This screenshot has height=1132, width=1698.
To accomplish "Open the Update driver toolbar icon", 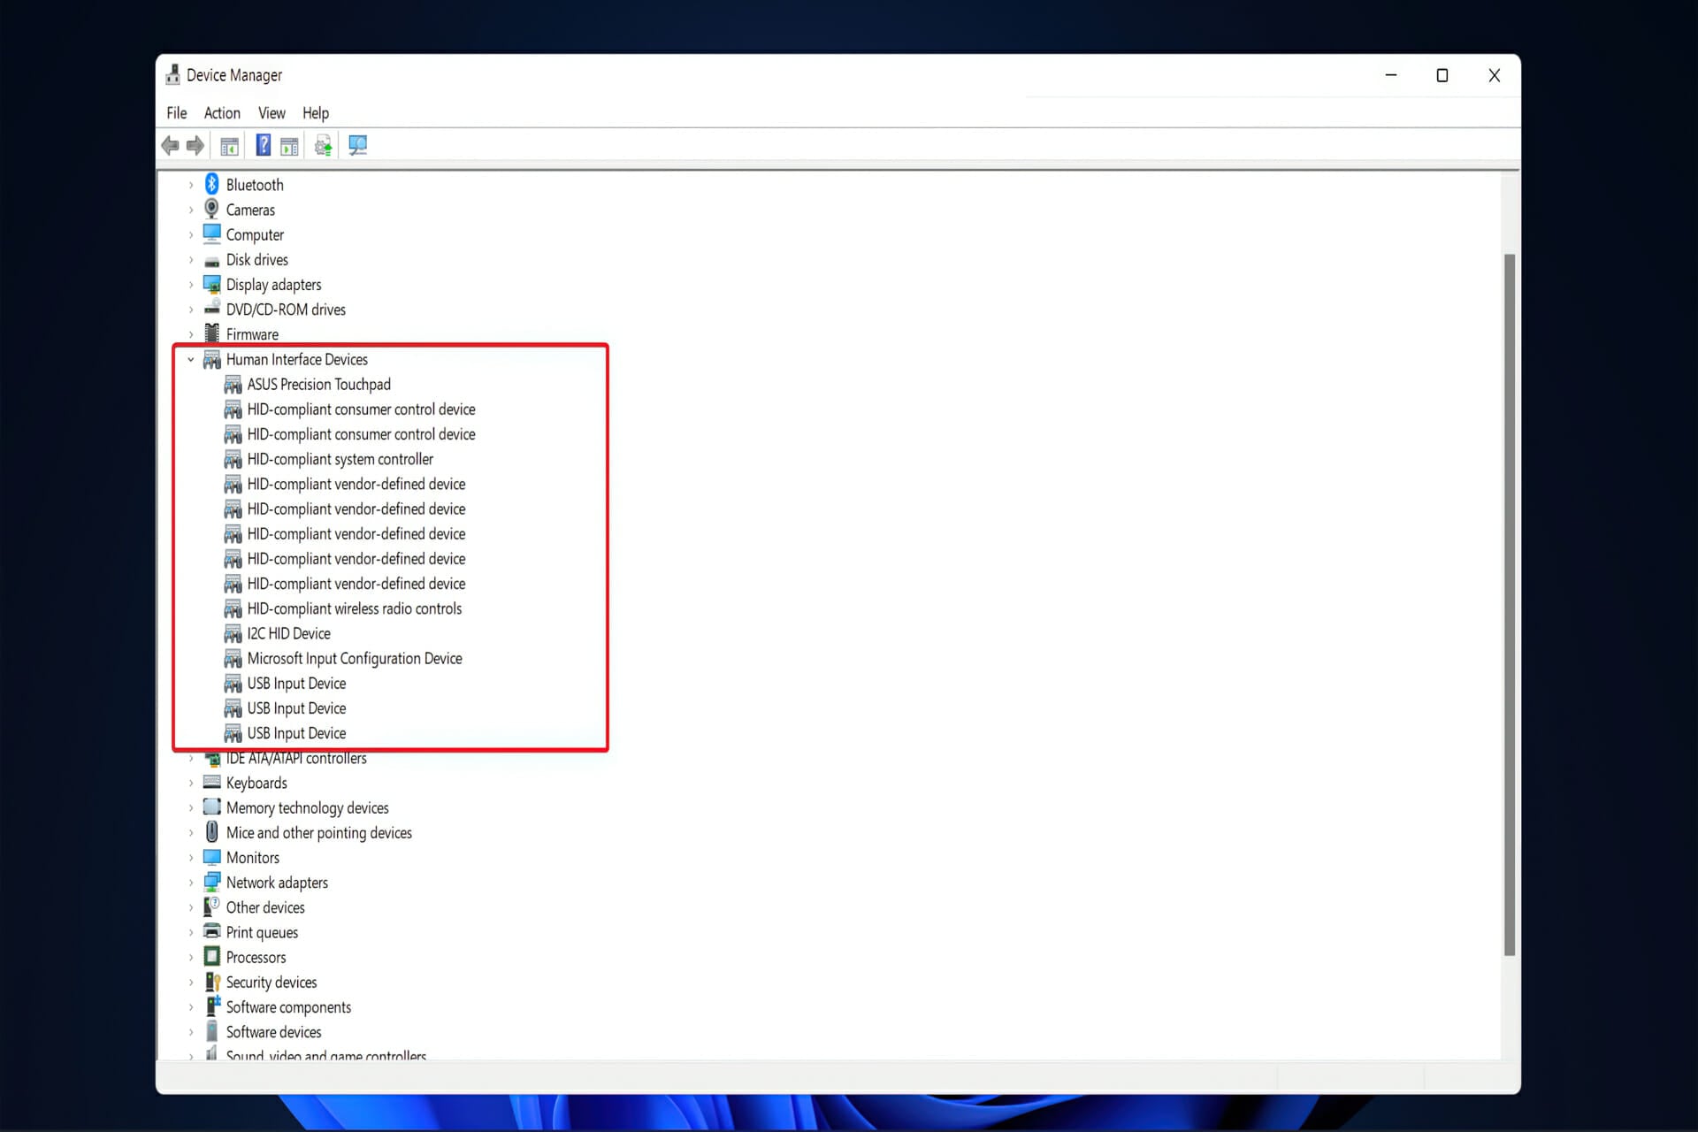I will coord(322,145).
